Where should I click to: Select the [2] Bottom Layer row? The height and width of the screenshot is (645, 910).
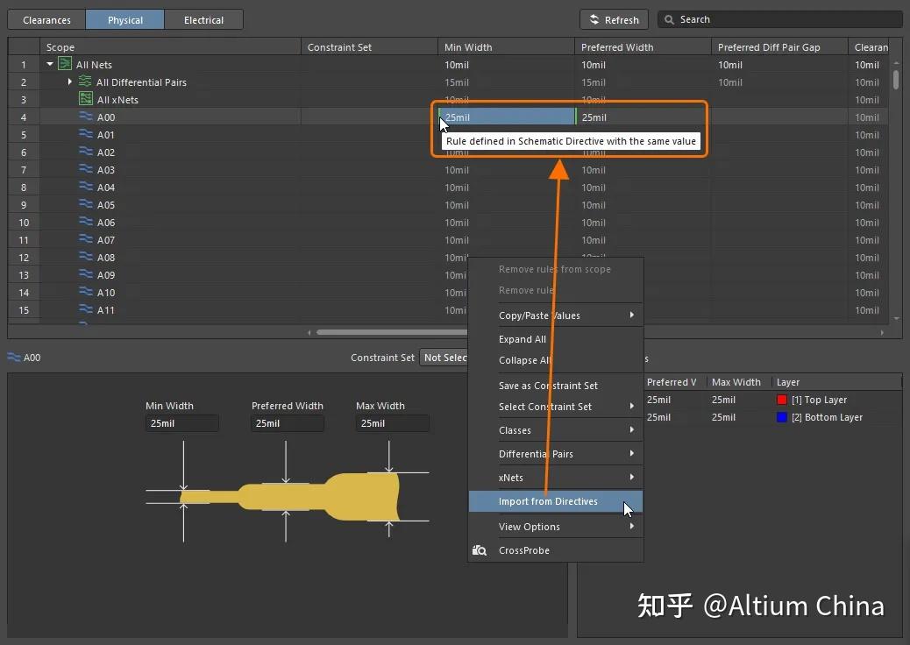point(773,417)
